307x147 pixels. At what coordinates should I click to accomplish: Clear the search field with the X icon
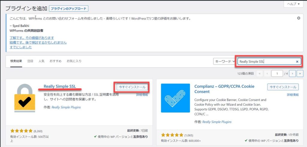[297, 62]
